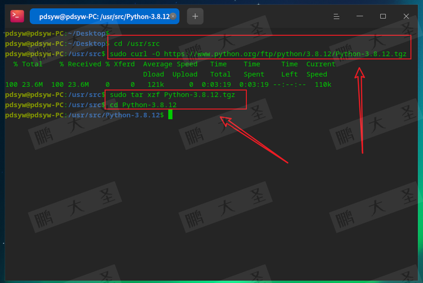Close the tab using its small X icon

(172, 16)
